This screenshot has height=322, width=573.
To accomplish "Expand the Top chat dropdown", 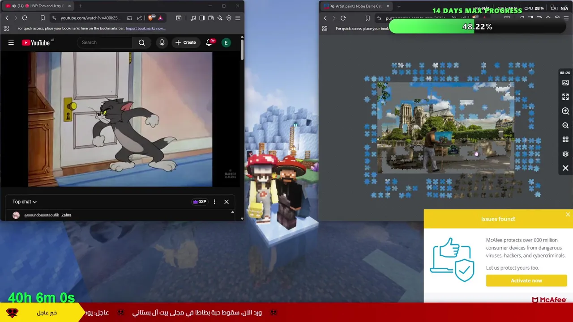I will 25,202.
